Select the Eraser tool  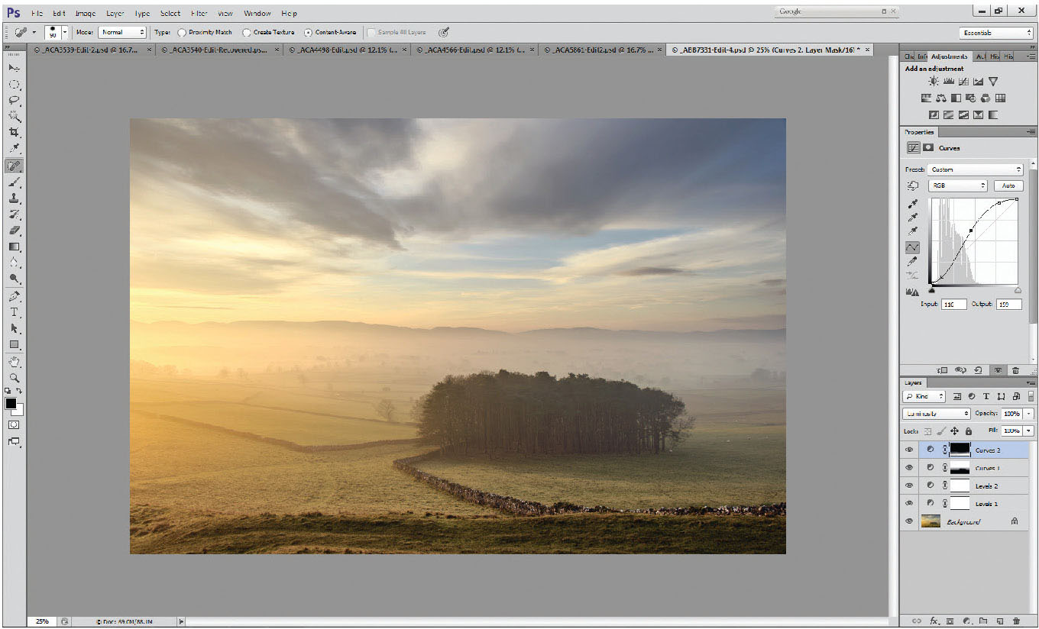(x=14, y=231)
